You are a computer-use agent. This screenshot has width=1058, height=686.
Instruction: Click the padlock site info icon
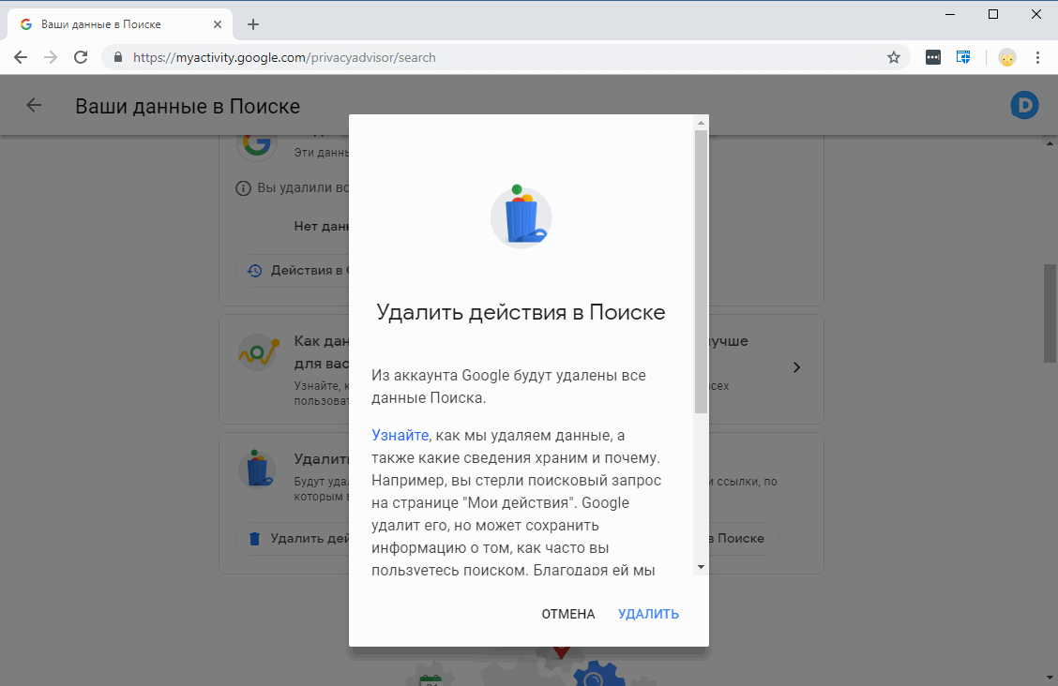[118, 57]
